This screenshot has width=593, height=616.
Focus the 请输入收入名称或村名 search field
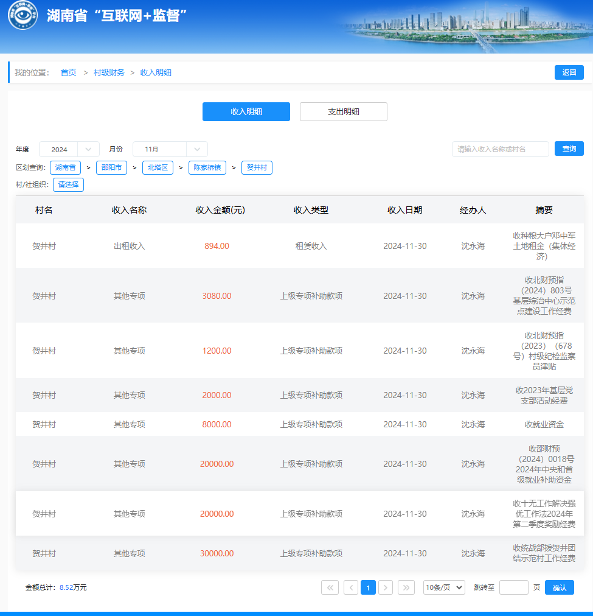click(x=501, y=149)
